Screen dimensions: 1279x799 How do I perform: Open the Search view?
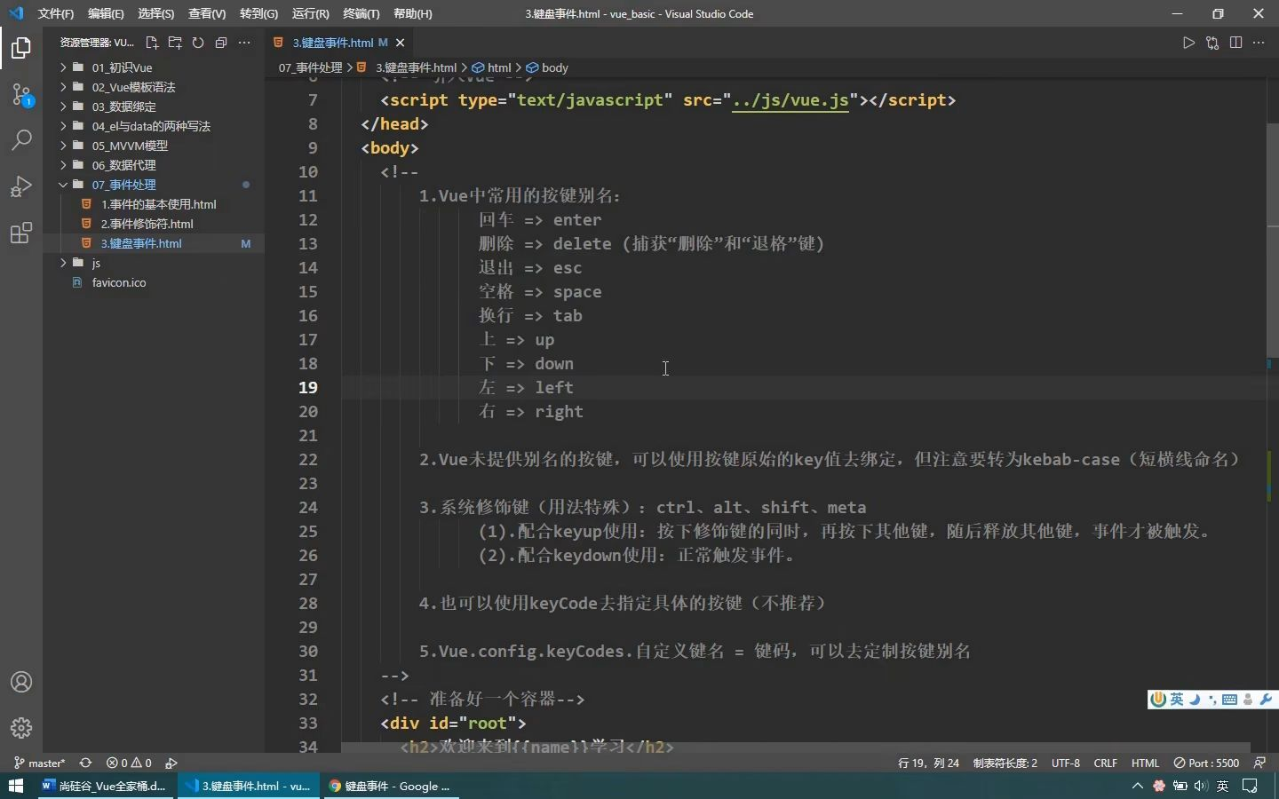(x=21, y=140)
